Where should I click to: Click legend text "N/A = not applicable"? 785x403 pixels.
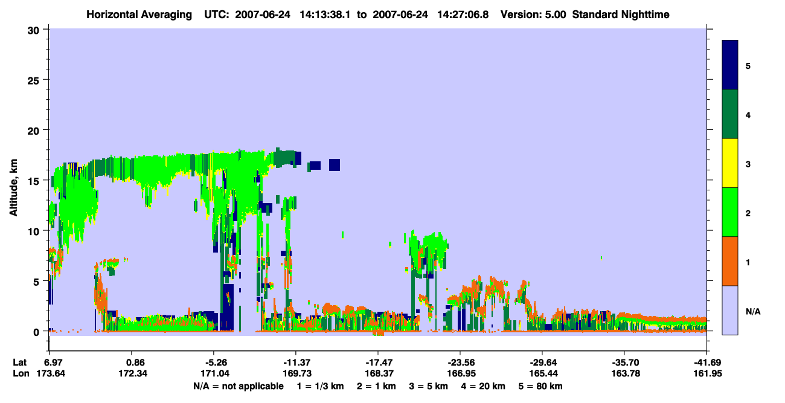click(238, 386)
